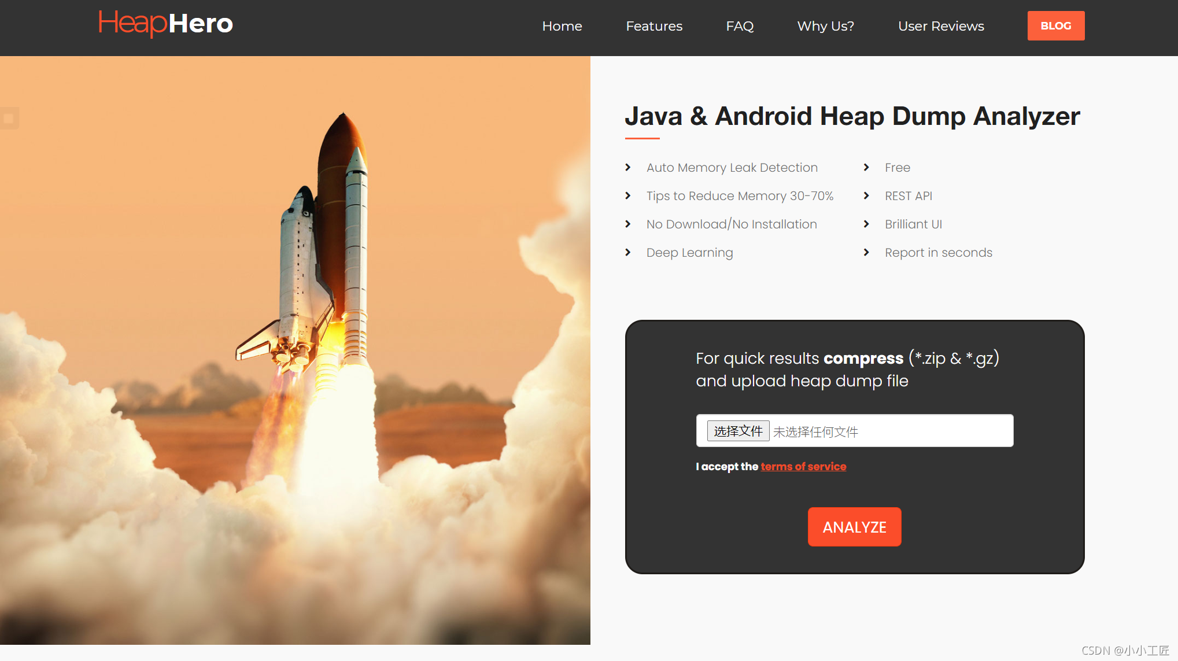The width and height of the screenshot is (1178, 661).
Task: Click the orange BLOG button
Action: point(1055,26)
